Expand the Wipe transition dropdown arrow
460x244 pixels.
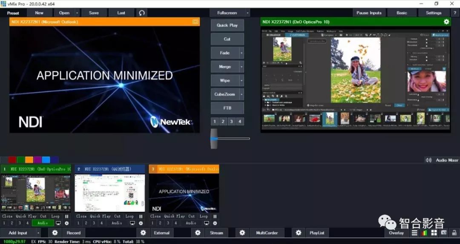tap(242, 80)
